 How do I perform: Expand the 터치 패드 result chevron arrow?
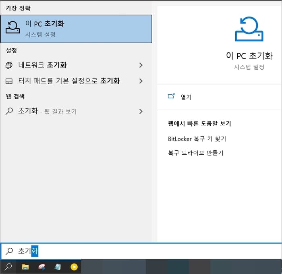point(141,81)
